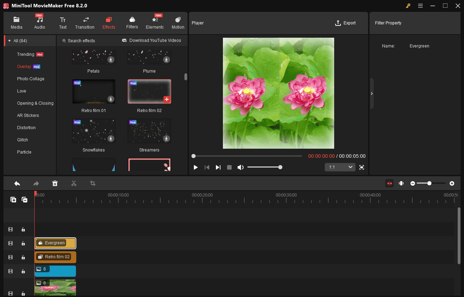Open Download YouTube Videos link
Image resolution: width=464 pixels, height=297 pixels.
152,40
